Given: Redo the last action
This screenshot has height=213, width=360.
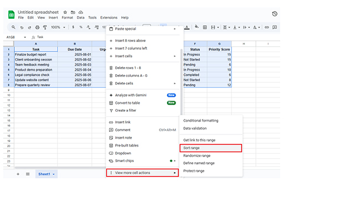Looking at the screenshot, I should 29,27.
